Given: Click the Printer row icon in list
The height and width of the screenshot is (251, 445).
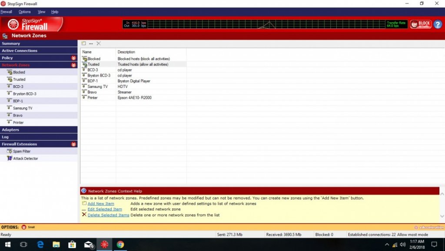Looking at the screenshot, I should (84, 97).
